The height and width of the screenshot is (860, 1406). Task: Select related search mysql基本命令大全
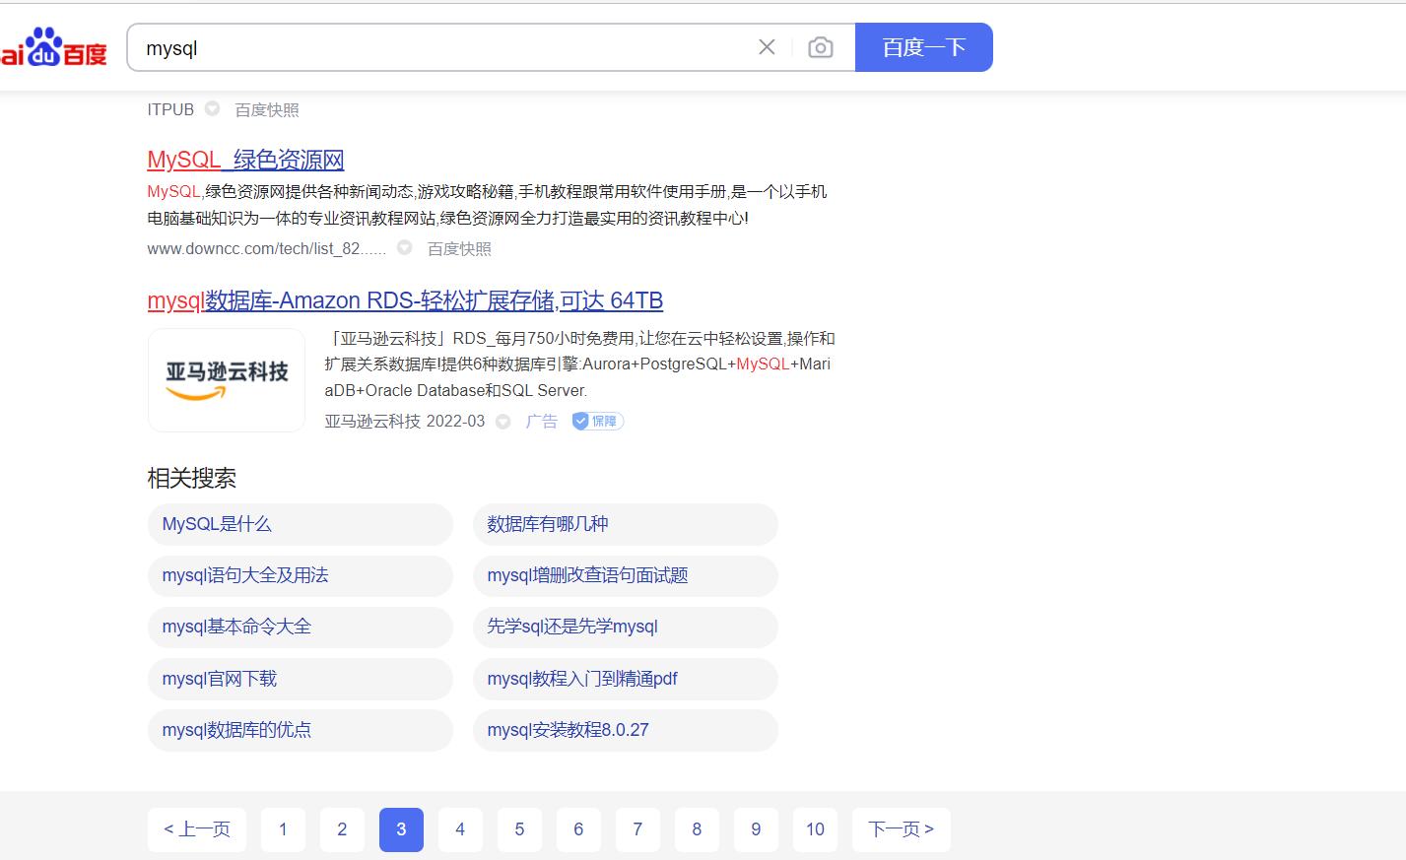coord(301,627)
